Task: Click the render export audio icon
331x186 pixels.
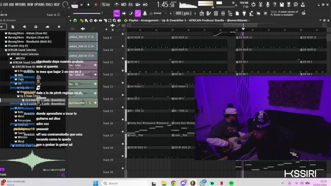Action: pos(289,5)
